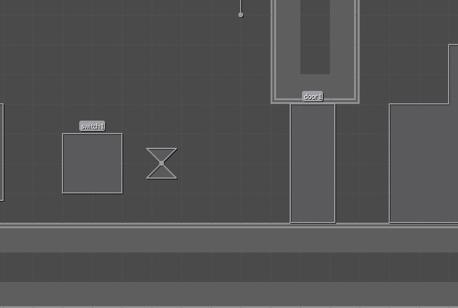Select the switch1 square object

pyautogui.click(x=92, y=163)
